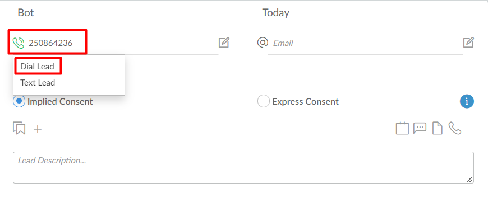The image size is (488, 202).
Task: Open the document file icon
Action: pyautogui.click(x=438, y=128)
